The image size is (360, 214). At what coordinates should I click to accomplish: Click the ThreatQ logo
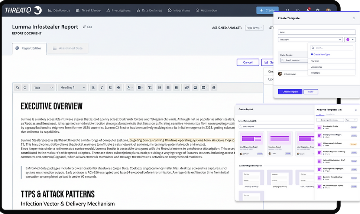point(23,10)
